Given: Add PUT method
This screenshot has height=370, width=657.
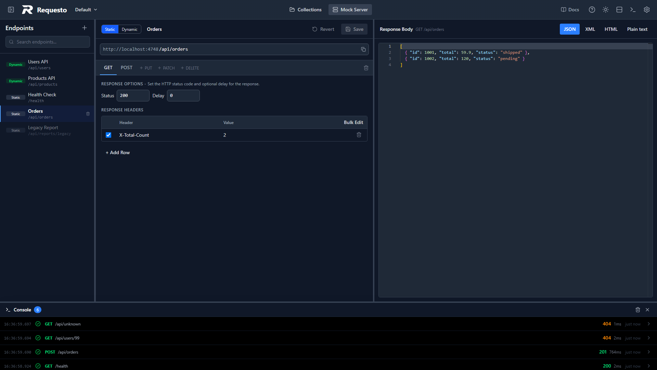Looking at the screenshot, I should click(x=146, y=68).
